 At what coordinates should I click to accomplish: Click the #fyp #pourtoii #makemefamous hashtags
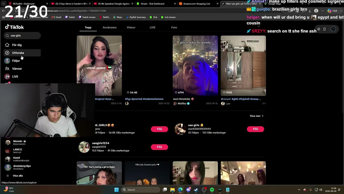144,99
